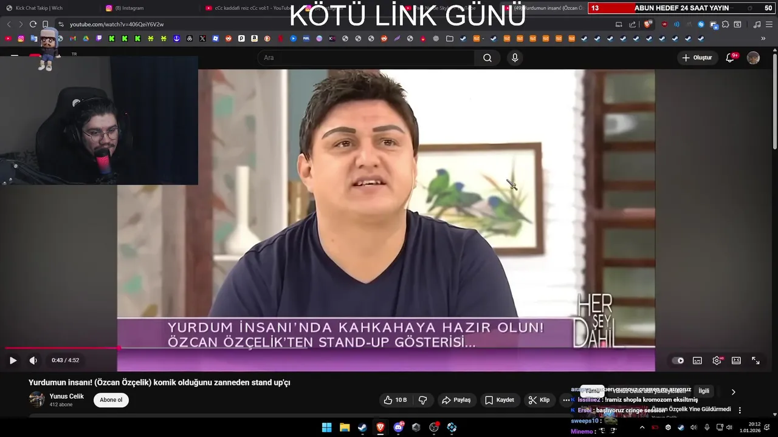Mute the video volume speaker icon
778x437 pixels.
(x=33, y=361)
